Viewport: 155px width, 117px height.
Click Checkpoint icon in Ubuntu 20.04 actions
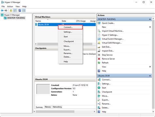tap(99, 92)
